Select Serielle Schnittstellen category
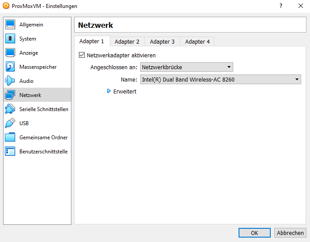 (x=37, y=109)
